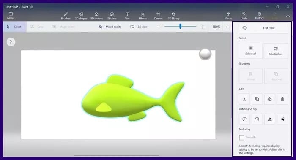
Task: Flip the object vertically
Action: tap(282, 119)
